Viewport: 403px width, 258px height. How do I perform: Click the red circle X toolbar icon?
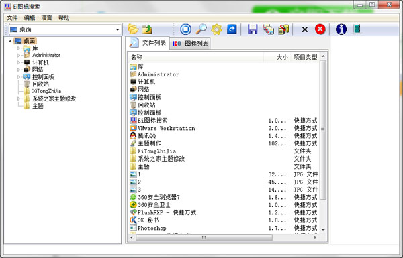click(320, 29)
